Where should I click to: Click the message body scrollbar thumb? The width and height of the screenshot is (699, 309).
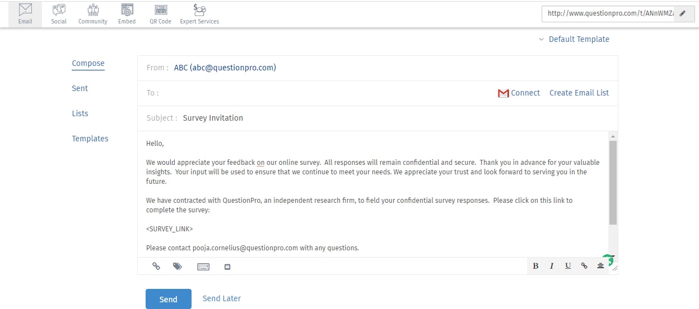pyautogui.click(x=613, y=183)
